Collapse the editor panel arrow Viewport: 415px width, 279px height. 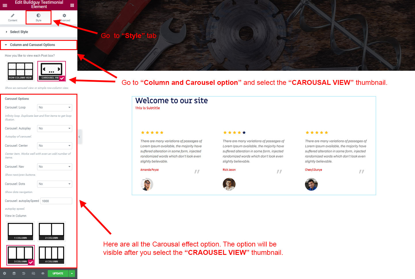[79, 137]
